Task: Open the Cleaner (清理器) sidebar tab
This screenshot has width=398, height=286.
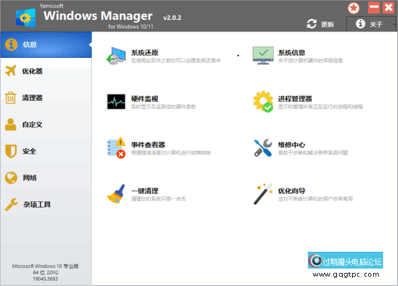Action: [45, 98]
